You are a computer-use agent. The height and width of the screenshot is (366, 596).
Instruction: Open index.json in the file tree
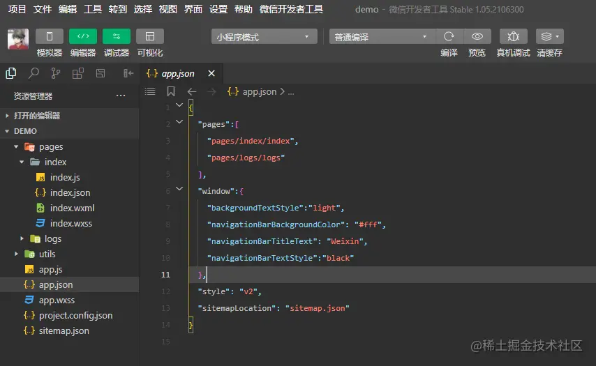[x=70, y=192]
